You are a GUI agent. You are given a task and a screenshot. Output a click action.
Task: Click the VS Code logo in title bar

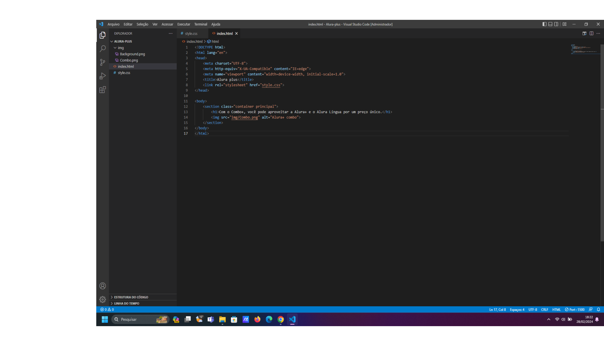(101, 24)
